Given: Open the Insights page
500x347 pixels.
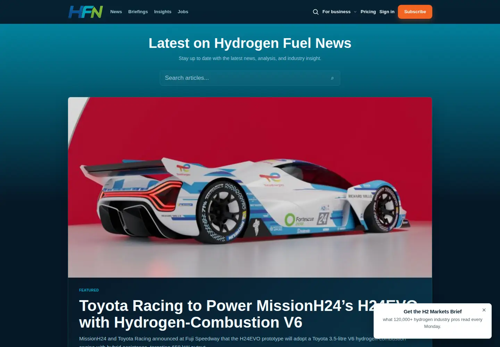Looking at the screenshot, I should click(x=162, y=12).
